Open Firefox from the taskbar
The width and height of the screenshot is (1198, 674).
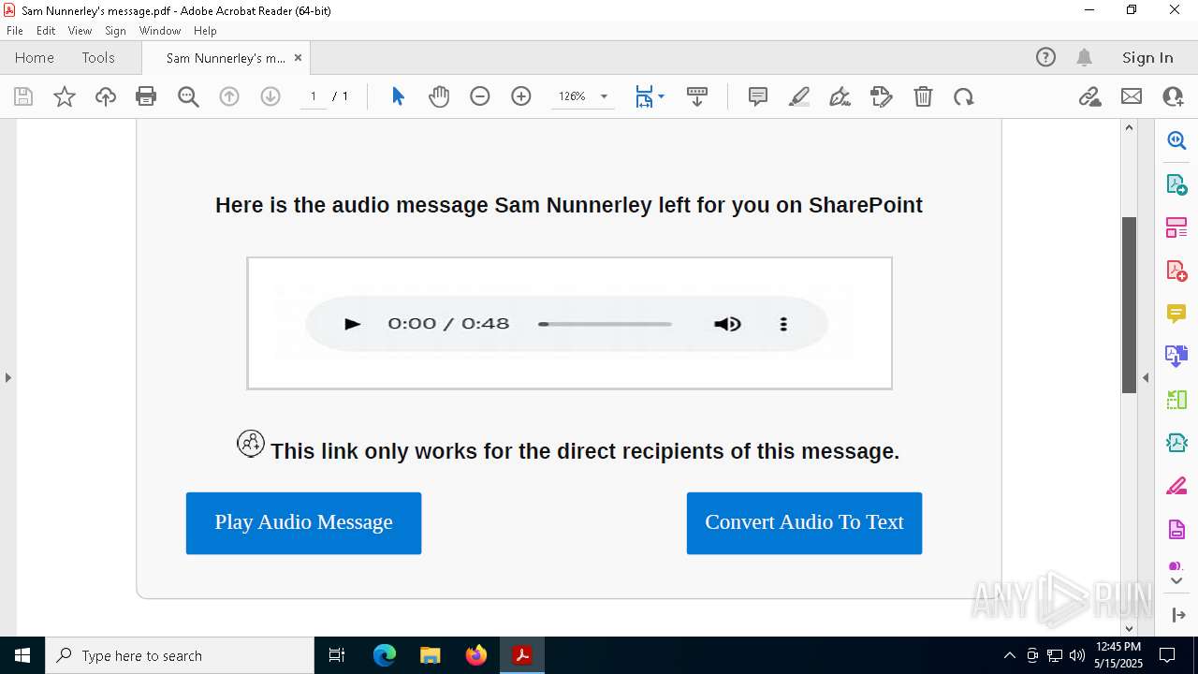[476, 655]
